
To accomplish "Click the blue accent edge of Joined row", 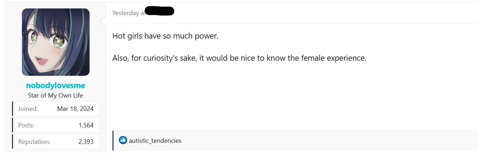I will tap(13, 109).
